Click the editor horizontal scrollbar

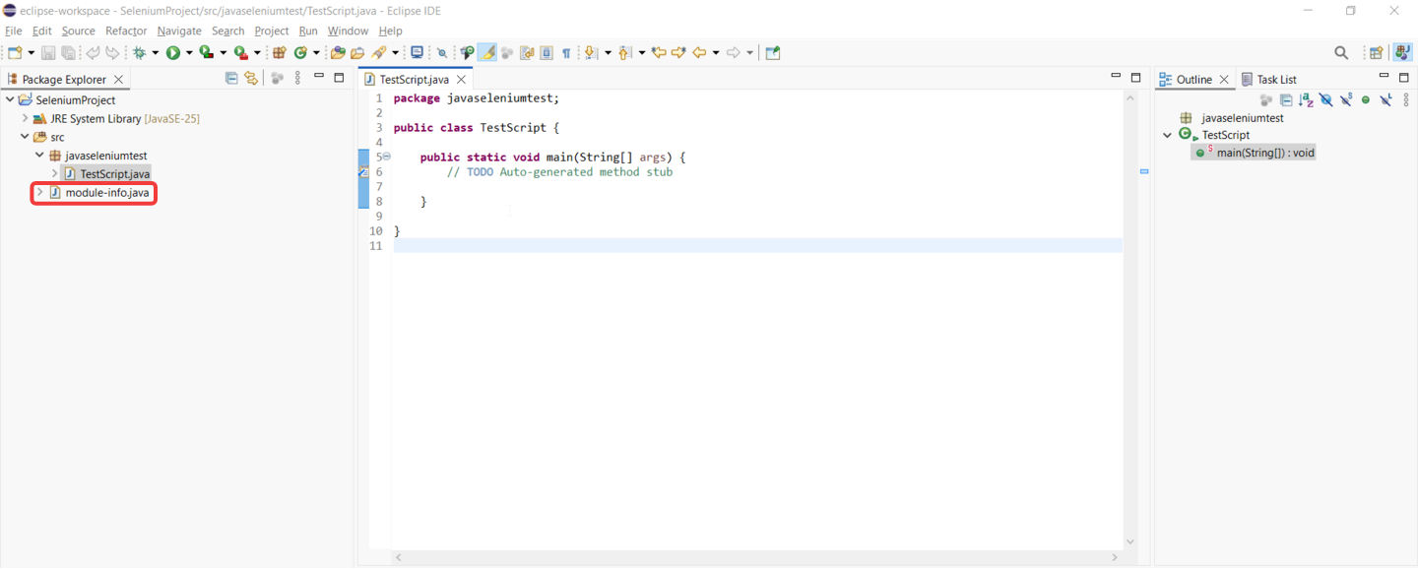[756, 557]
